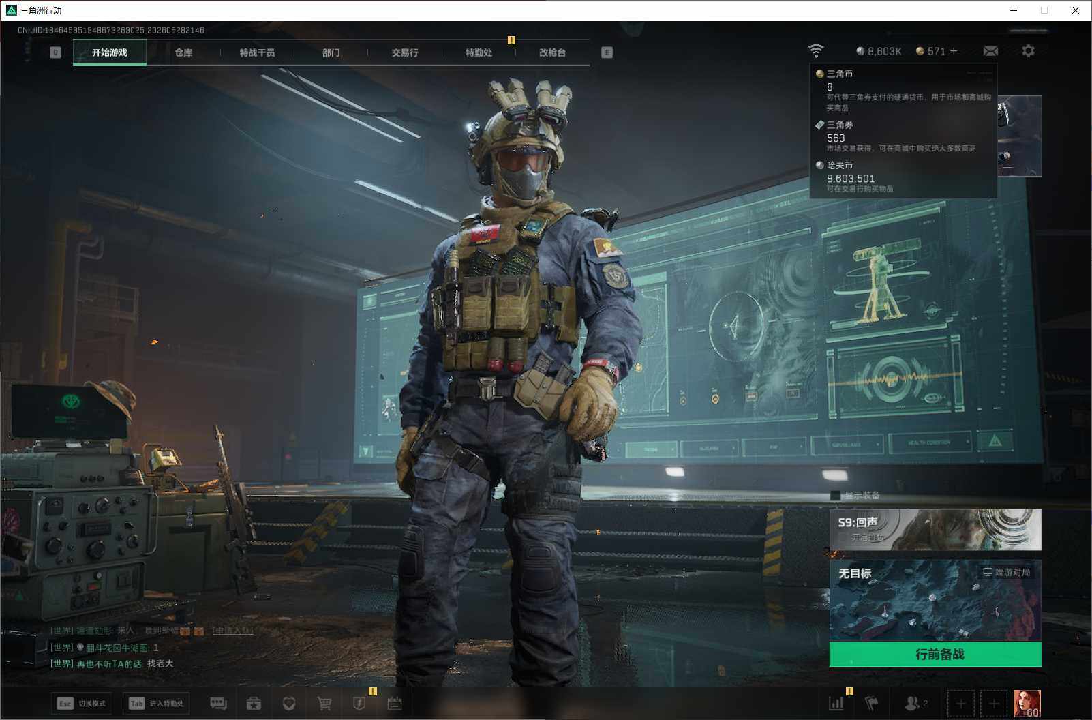Add currency with the plus next to 571
Screen dimensions: 1092x720
point(954,51)
